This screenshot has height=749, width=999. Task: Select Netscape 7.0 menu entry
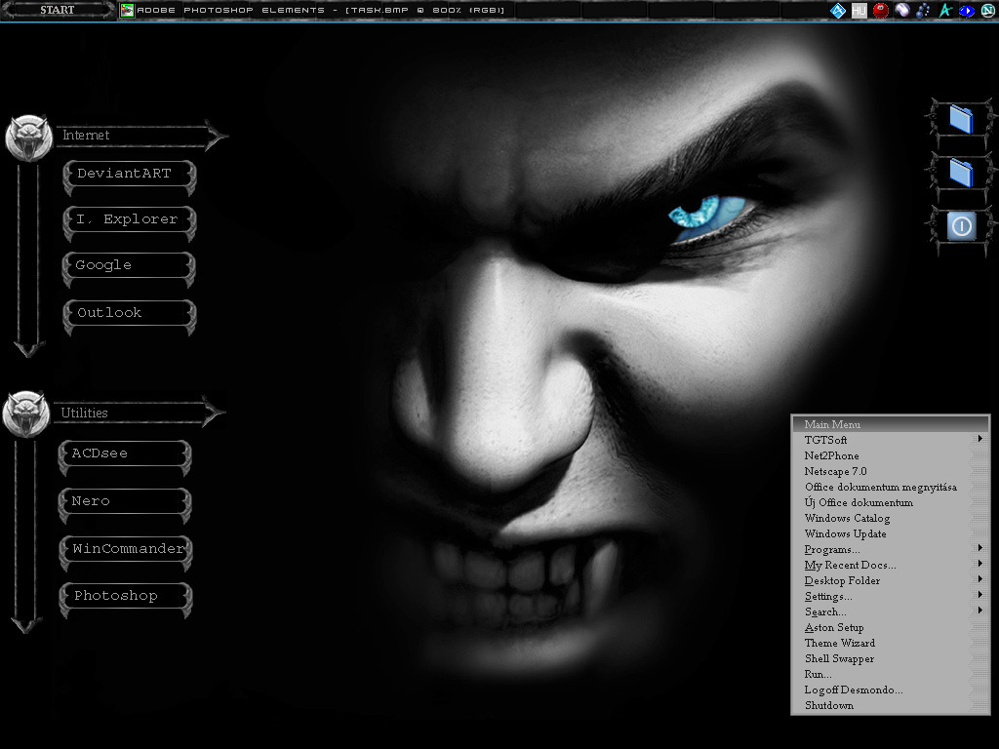pos(891,471)
